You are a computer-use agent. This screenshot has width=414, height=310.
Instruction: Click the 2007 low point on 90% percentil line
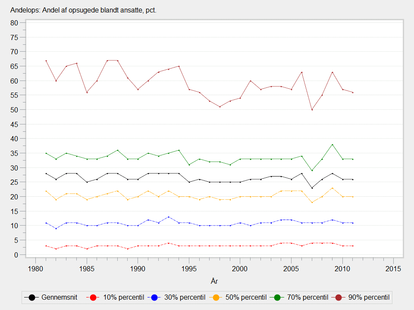click(312, 109)
